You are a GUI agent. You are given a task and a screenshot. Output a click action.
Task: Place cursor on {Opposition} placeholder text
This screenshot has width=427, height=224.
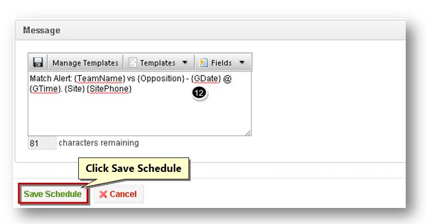tap(161, 78)
